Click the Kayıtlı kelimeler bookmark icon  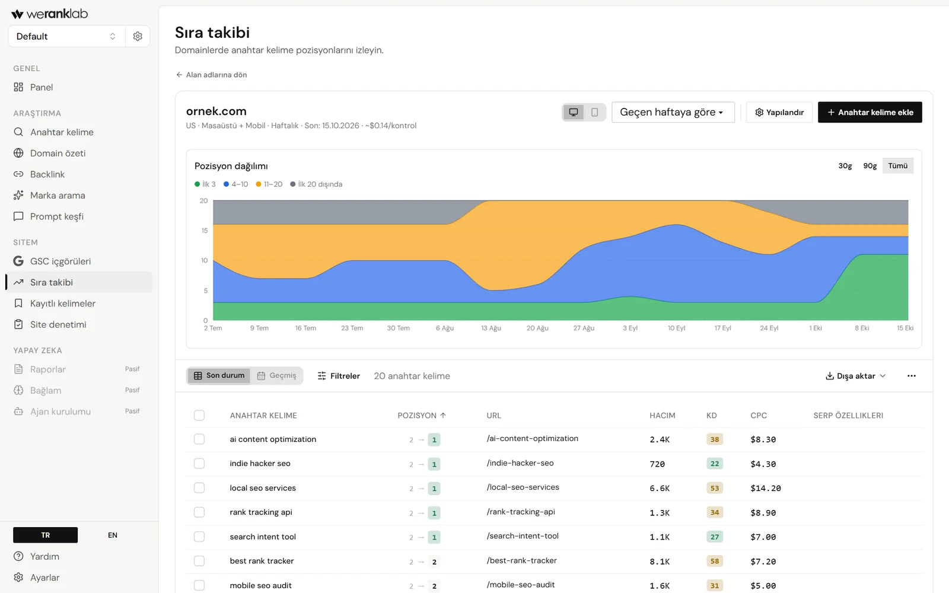(x=18, y=304)
